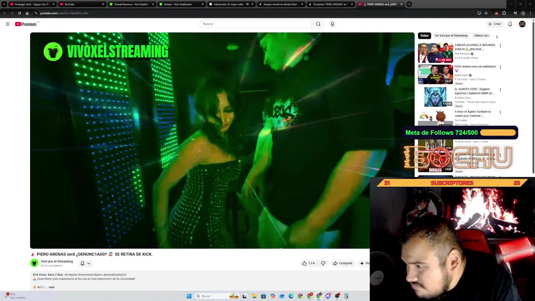Open the #kickperu hashtag
The image size is (535, 301).
(x=71, y=275)
